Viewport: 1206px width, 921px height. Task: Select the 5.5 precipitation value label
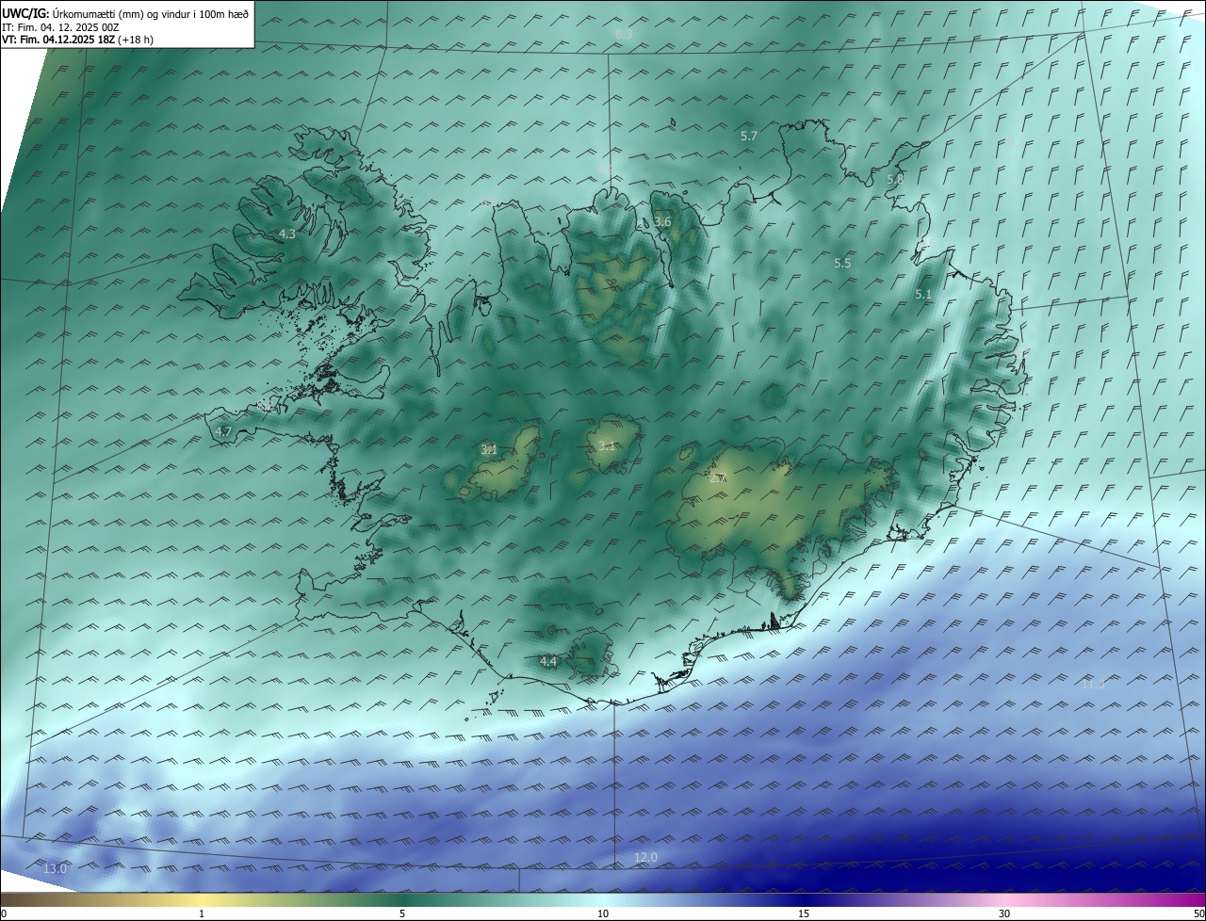[842, 263]
